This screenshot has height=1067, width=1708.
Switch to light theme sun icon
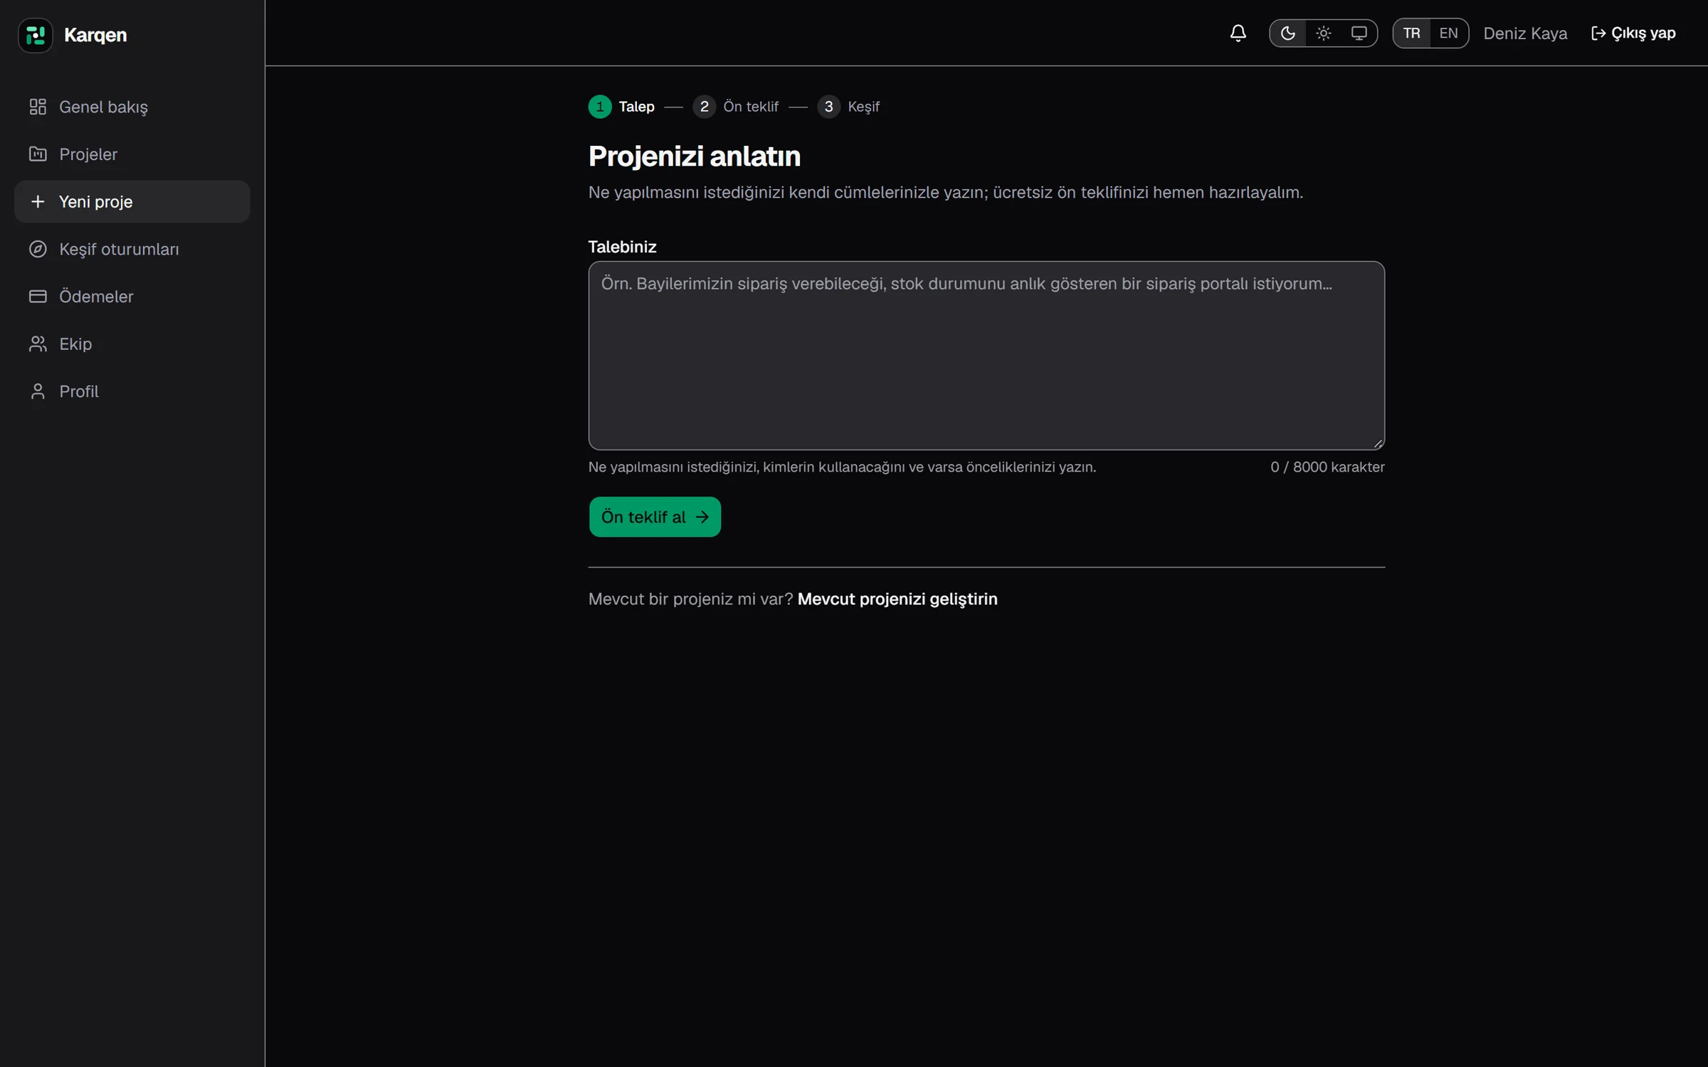[1323, 33]
